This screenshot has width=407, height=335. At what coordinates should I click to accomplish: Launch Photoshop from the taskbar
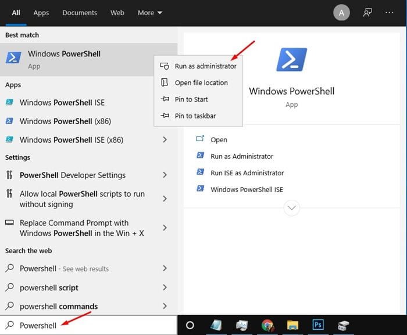[318, 325]
